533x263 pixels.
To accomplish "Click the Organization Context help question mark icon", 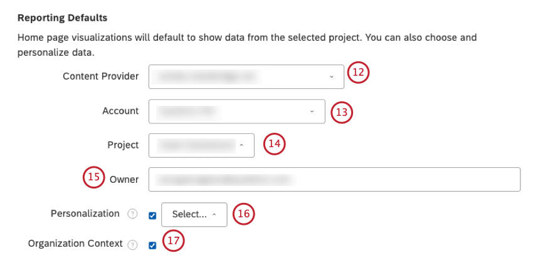I will point(132,245).
